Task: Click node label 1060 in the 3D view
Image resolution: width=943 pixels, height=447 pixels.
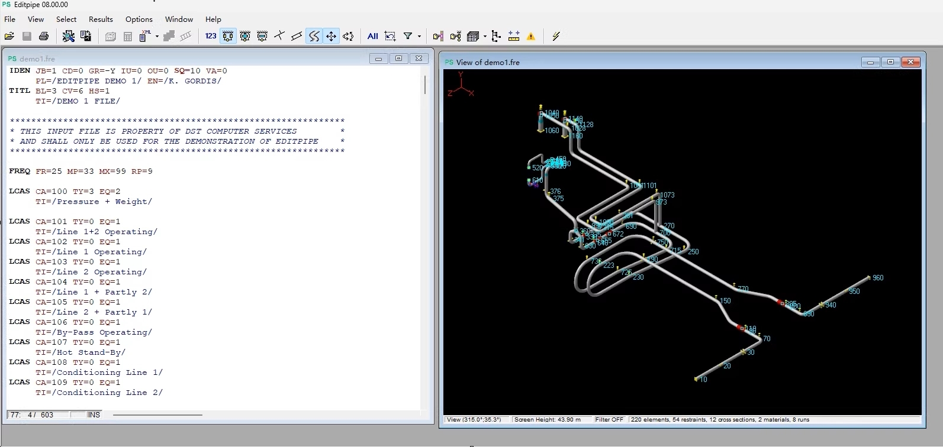Action: [552, 131]
